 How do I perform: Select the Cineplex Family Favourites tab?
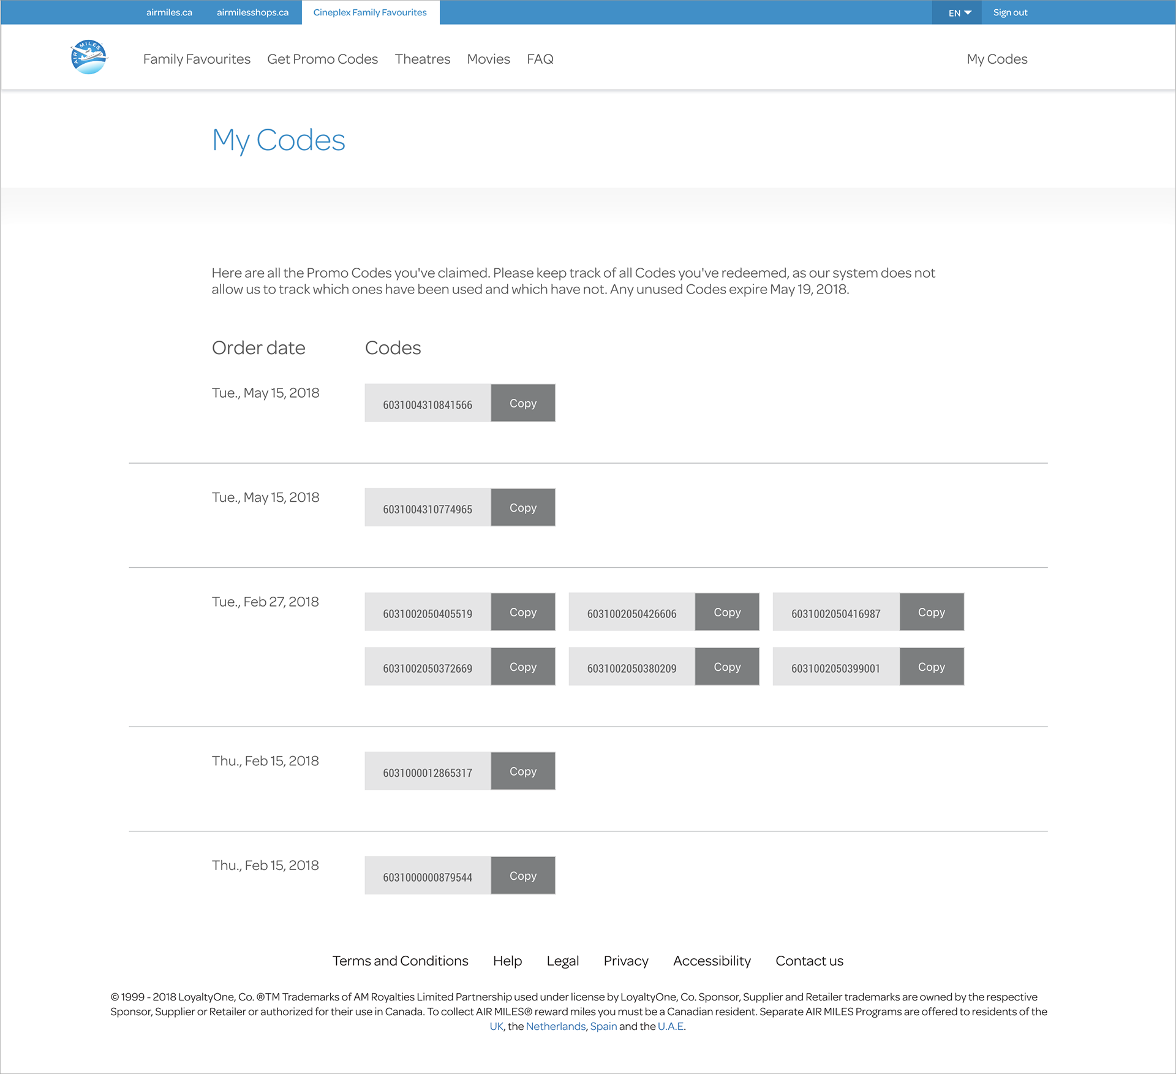click(x=370, y=12)
